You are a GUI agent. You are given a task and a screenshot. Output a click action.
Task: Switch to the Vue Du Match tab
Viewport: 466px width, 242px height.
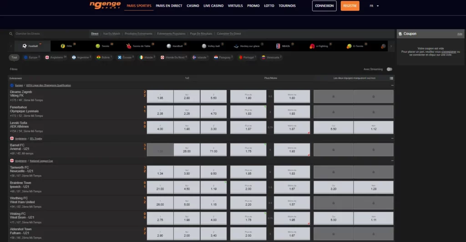pos(111,34)
